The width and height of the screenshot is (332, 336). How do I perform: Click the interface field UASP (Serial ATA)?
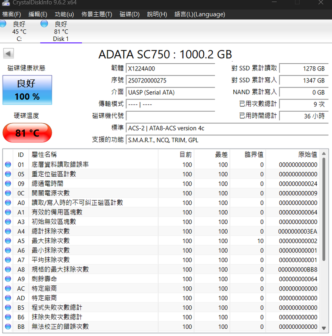tap(170, 92)
